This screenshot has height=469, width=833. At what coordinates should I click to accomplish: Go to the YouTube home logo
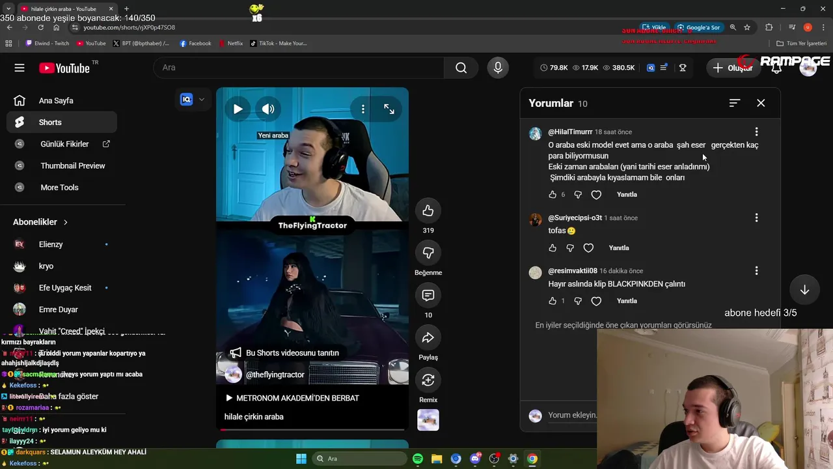tap(64, 68)
